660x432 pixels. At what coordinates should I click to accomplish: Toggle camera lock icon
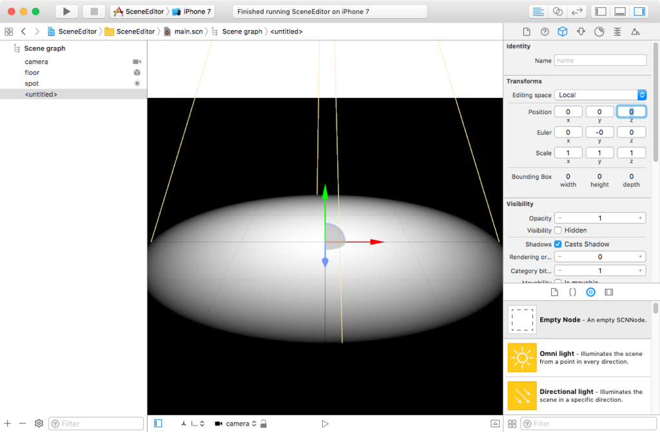(264, 424)
